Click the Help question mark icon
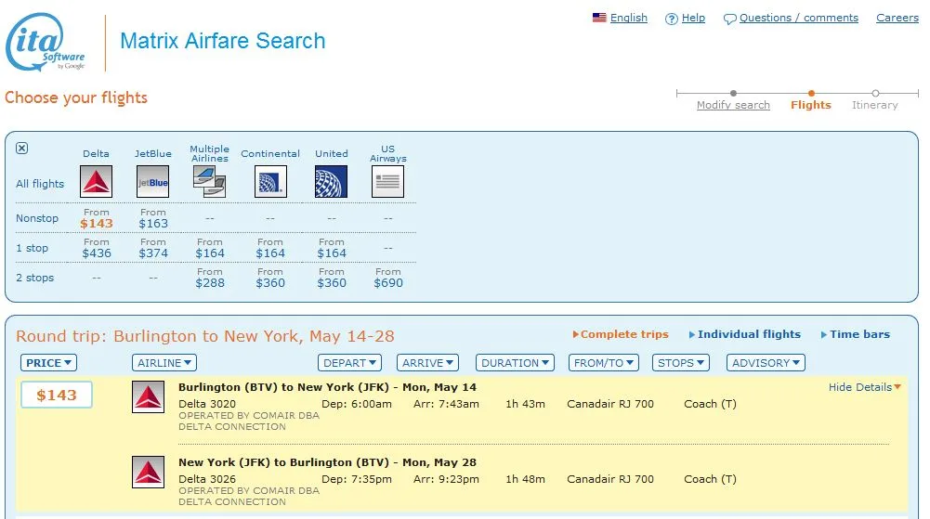 (671, 19)
